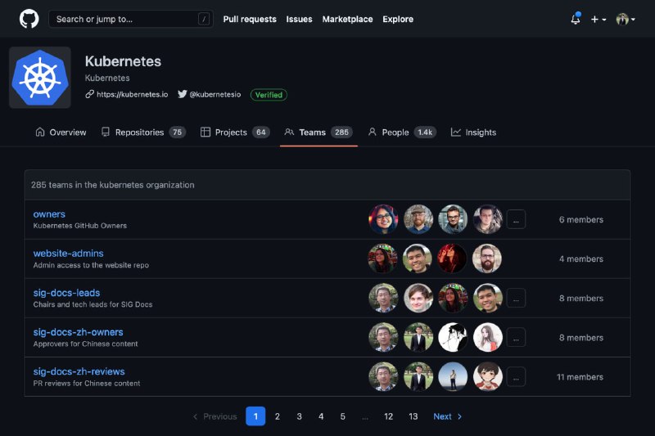This screenshot has height=436, width=655.
Task: Click first member avatar in owners row
Action: 383,219
